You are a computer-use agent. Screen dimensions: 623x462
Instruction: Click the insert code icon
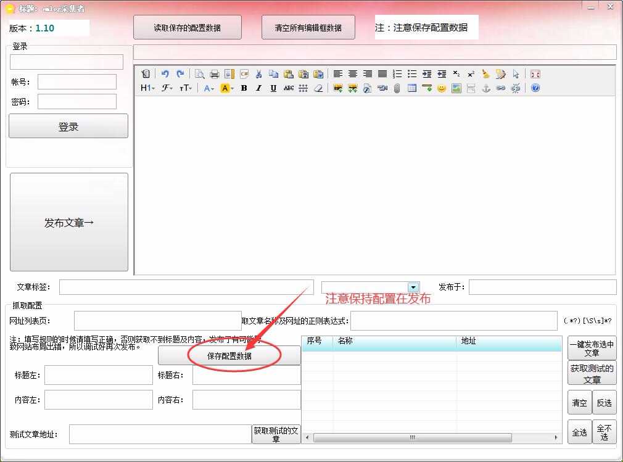(244, 73)
